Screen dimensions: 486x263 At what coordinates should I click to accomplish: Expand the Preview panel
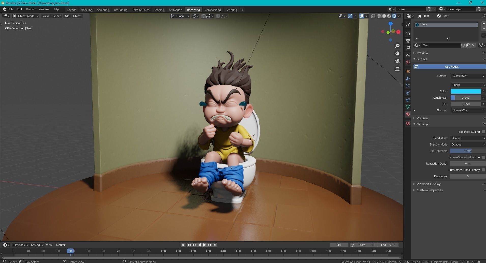(422, 53)
